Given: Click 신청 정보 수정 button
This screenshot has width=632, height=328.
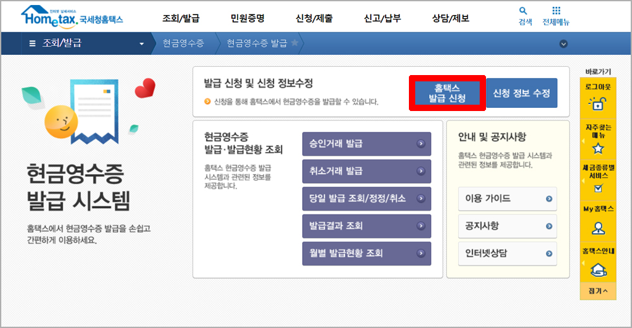Looking at the screenshot, I should pyautogui.click(x=521, y=93).
